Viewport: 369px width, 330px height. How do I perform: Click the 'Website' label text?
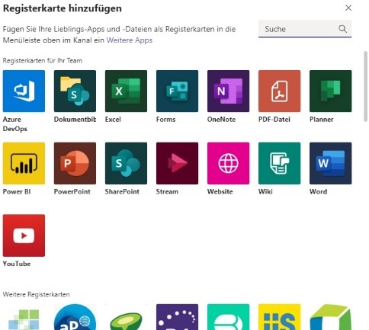[220, 191]
